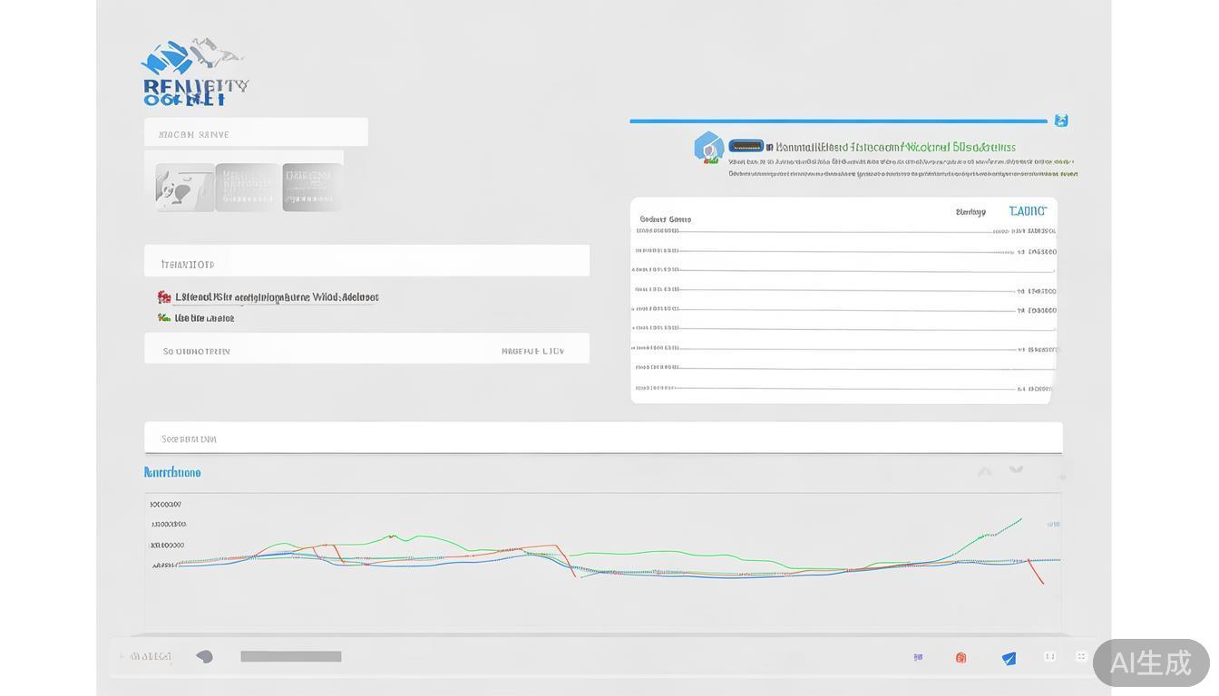Click the fullscreen icon at bottom-right corner
Viewport: 1219px width, 696px height.
1081,657
